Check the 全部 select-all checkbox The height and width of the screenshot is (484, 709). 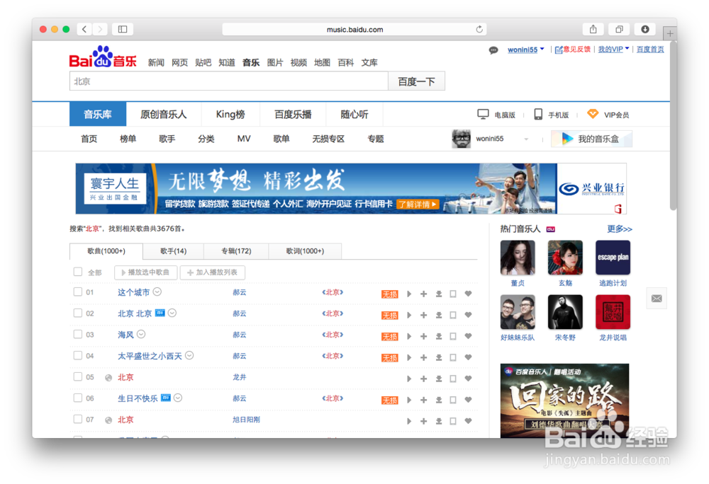78,272
